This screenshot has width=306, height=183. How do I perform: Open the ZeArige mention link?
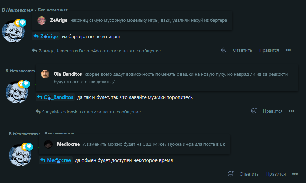pos(49,37)
